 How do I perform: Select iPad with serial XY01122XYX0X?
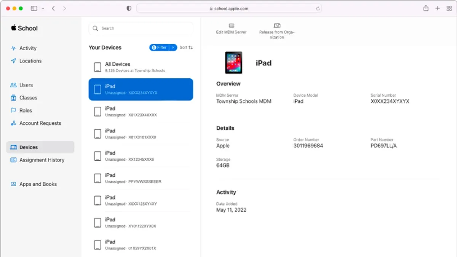coord(141,222)
